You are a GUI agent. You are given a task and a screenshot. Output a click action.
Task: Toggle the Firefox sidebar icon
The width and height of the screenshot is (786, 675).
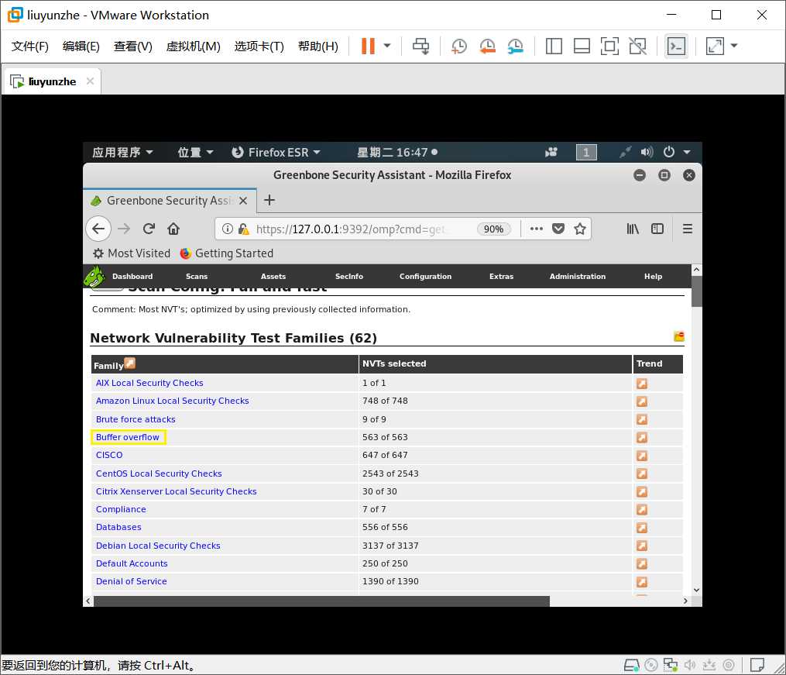pos(657,229)
